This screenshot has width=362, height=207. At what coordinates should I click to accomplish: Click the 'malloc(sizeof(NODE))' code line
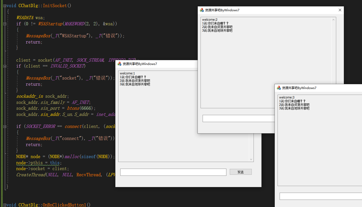(x=65, y=157)
